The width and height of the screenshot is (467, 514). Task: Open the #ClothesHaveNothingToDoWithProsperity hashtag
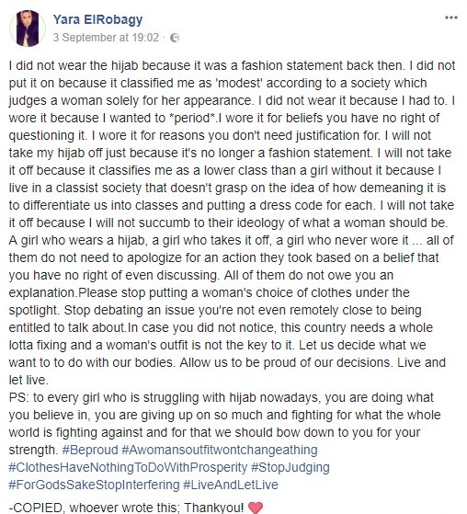pyautogui.click(x=128, y=467)
